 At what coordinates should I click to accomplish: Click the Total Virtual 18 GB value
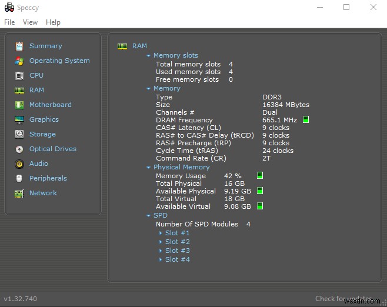[234, 199]
